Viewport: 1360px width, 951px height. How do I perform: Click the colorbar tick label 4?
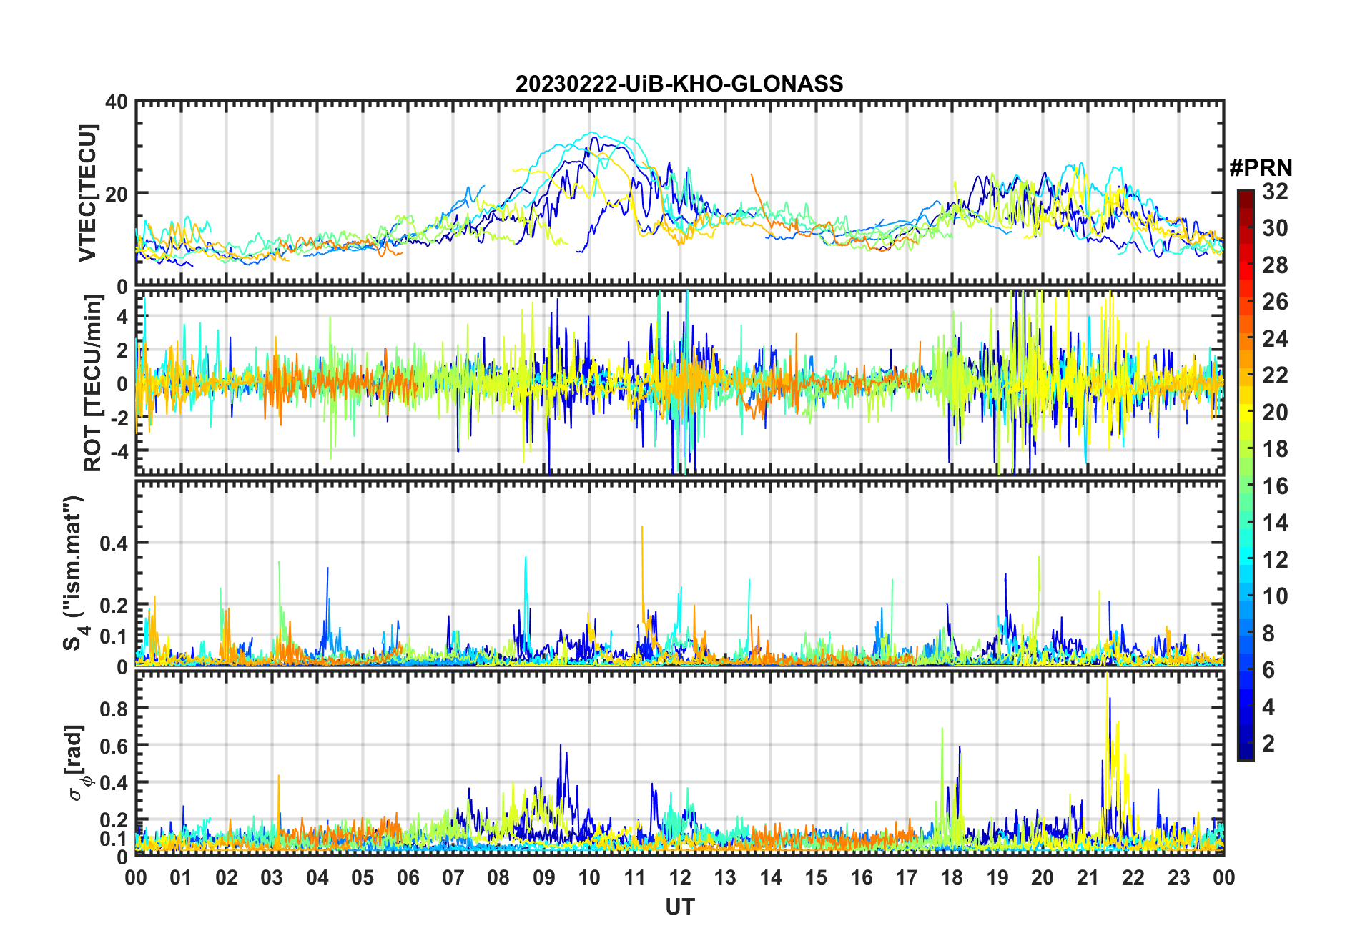(1268, 707)
